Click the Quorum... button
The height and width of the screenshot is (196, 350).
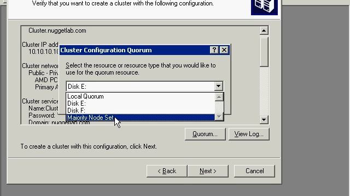click(205, 134)
